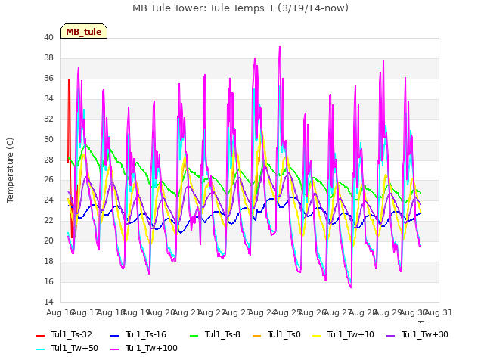Click the Aug 28 x-axis label
This screenshot has height=363, width=484.
click(363, 312)
